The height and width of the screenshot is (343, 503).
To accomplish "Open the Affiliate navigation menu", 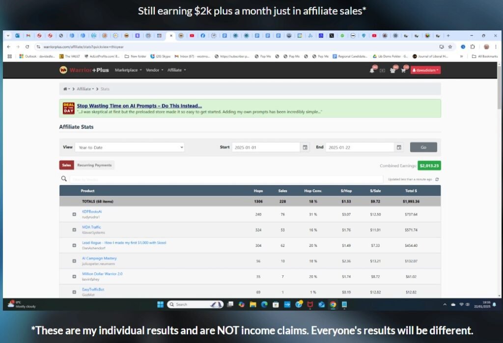I will [176, 70].
